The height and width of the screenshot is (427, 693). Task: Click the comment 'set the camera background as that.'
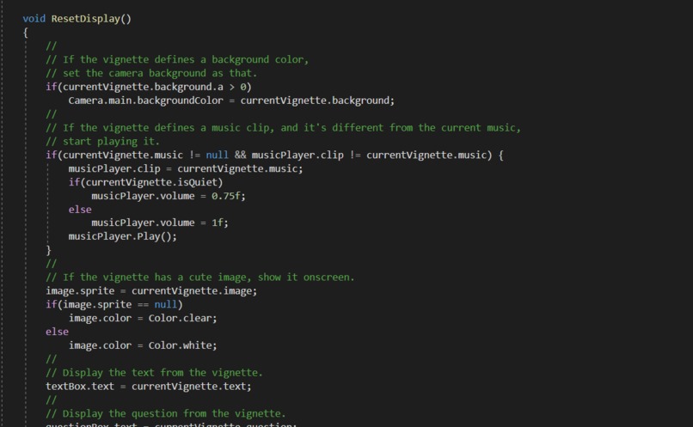tap(151, 73)
